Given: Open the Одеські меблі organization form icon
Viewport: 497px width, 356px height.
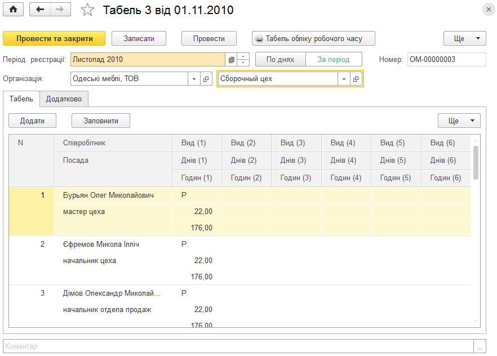Looking at the screenshot, I should point(206,79).
